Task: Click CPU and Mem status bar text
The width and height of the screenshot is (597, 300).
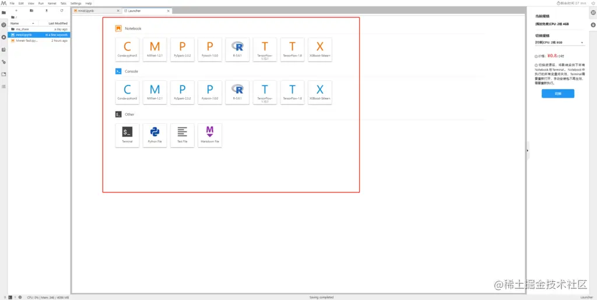Action: click(48, 297)
